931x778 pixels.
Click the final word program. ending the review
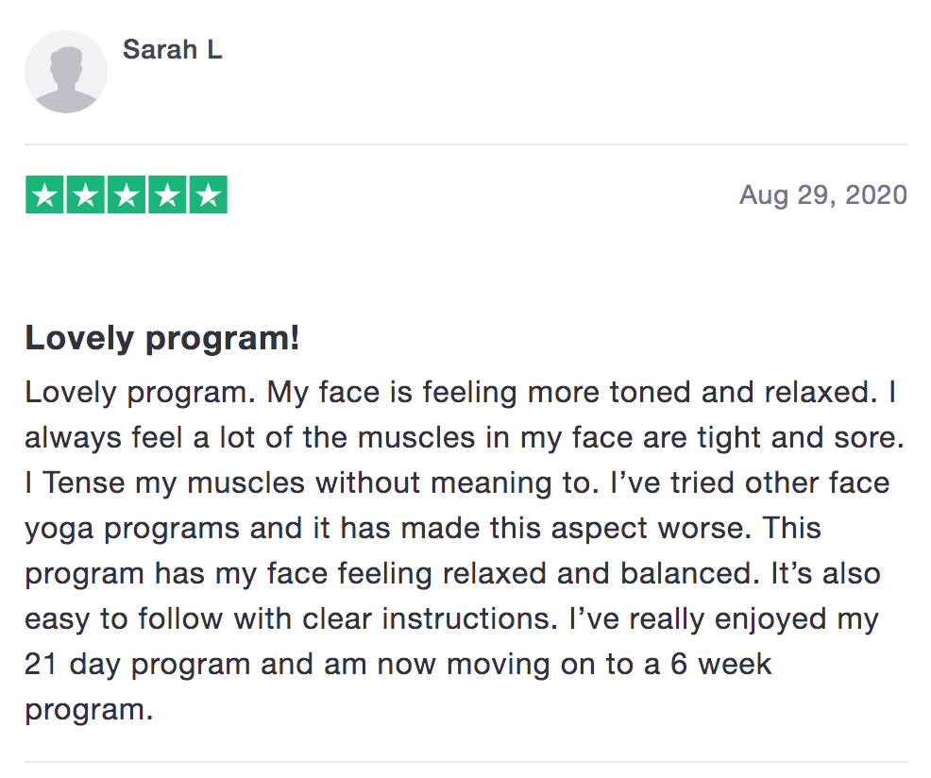[x=89, y=710]
